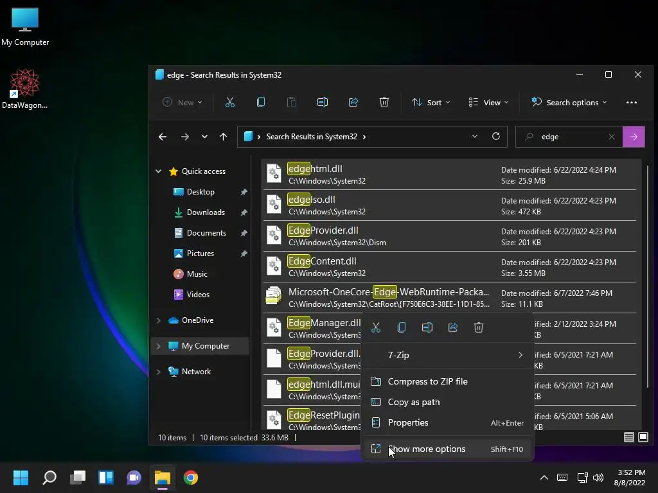Screen dimensions: 658x493
Task: Choose Copy as path
Action: [448, 402]
